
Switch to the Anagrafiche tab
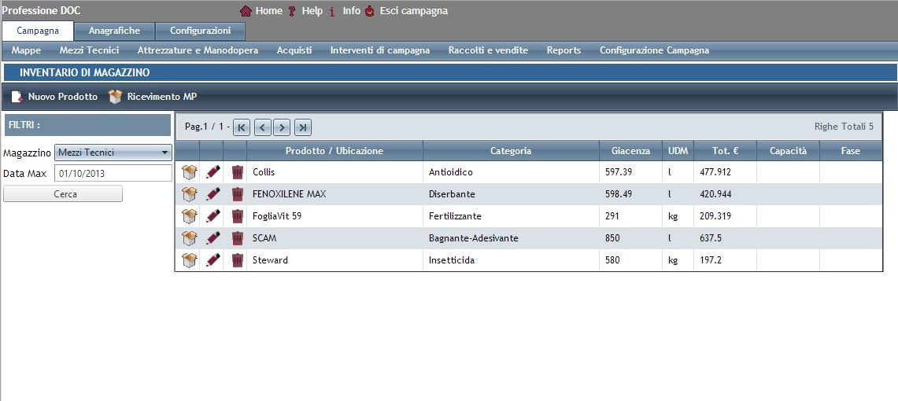[114, 31]
